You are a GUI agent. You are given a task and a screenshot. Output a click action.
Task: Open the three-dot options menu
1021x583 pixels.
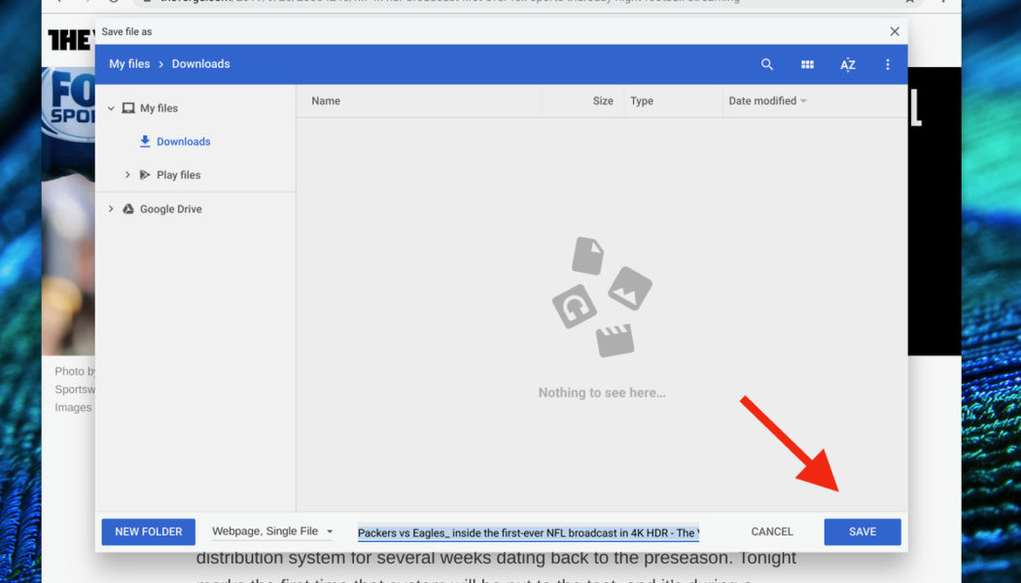(887, 64)
